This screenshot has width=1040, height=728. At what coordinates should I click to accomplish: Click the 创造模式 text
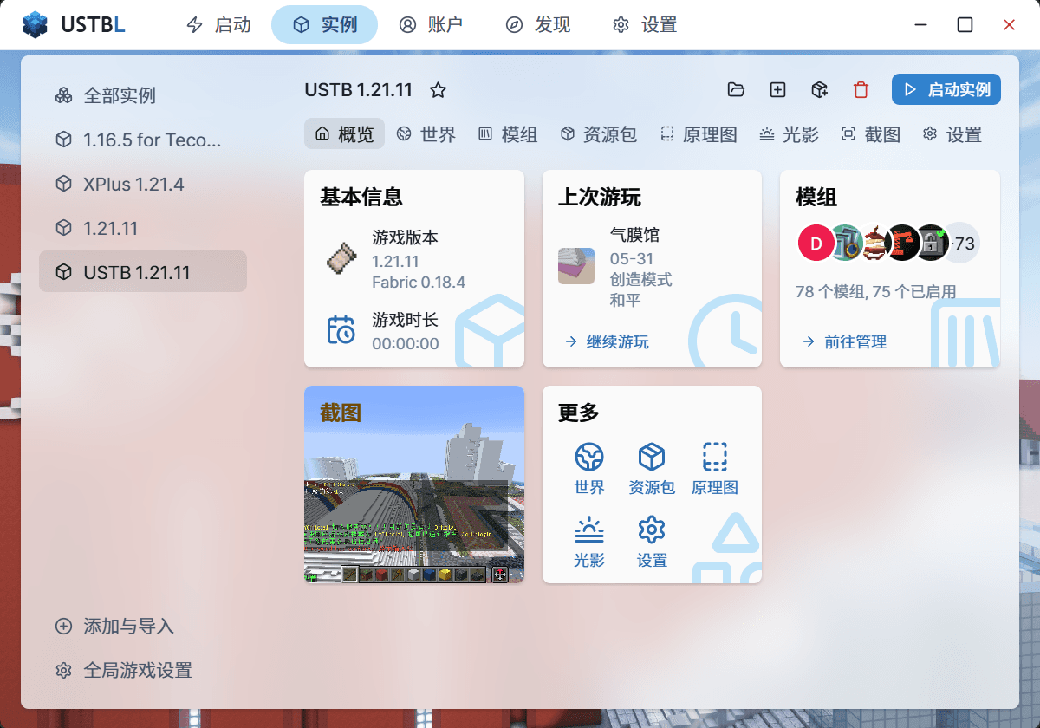click(641, 280)
